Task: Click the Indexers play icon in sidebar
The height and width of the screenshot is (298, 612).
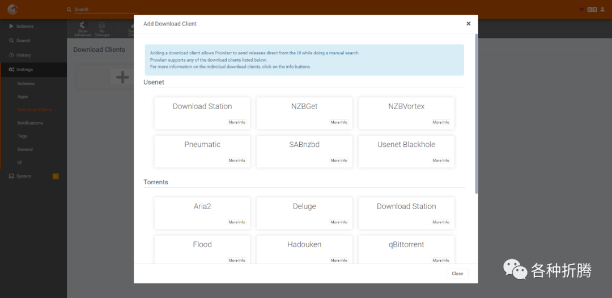Action: (11, 26)
